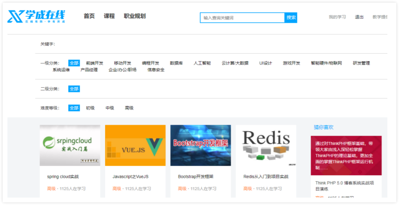Viewport: 399px width, 205px height.
Task: Focus the 输入查询关键词 search field
Action: tap(242, 18)
